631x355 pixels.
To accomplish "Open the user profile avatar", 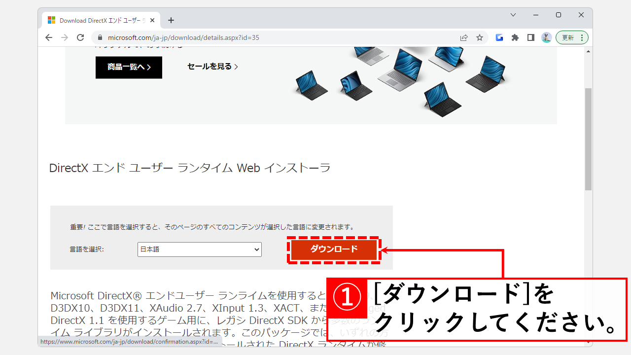I will pyautogui.click(x=546, y=37).
